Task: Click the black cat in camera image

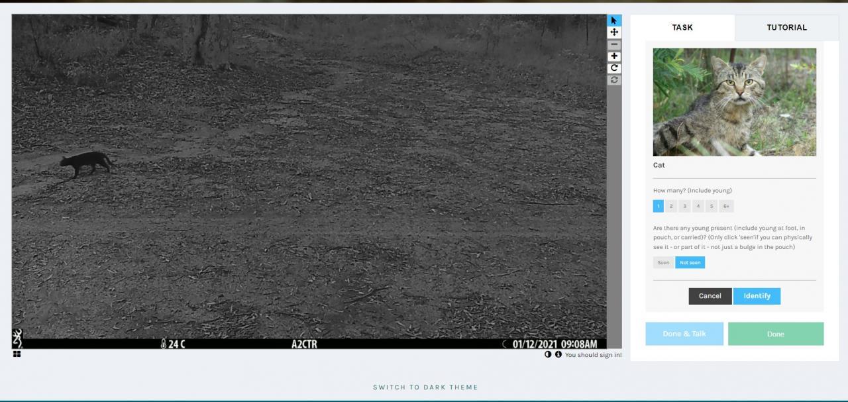Action: tap(87, 163)
